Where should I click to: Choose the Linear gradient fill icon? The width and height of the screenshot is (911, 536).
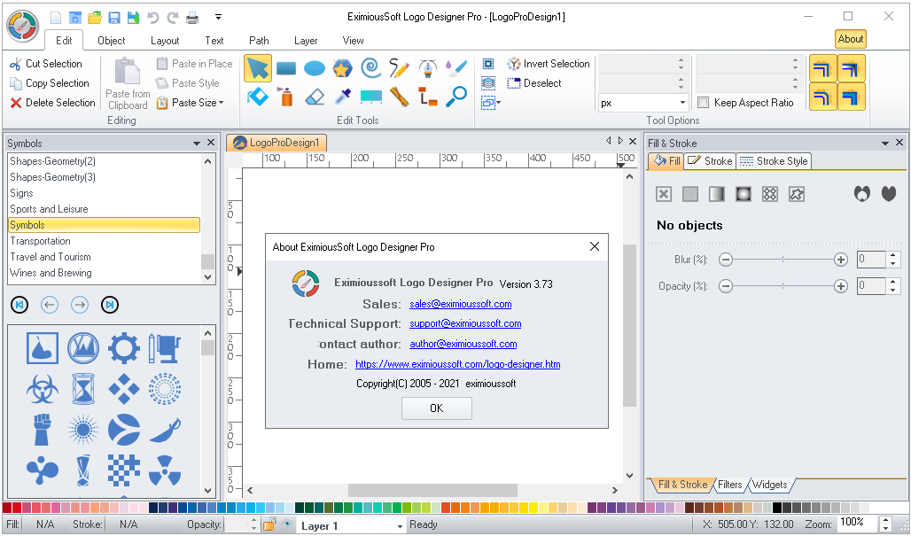(717, 194)
